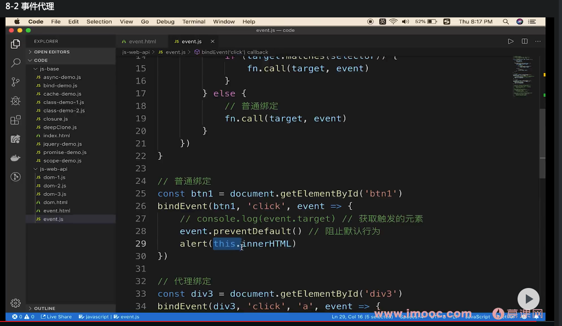562x326 pixels.
Task: Click js-web-api in the breadcrumb
Action: coord(136,52)
